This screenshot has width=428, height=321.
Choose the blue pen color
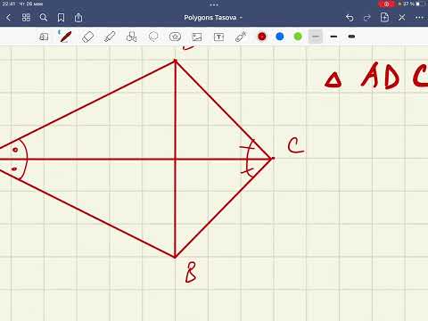tap(280, 37)
